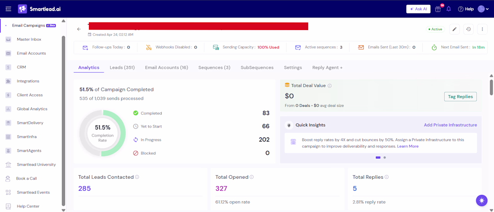
Task: Click the Webhooks Disabled icon
Action: (149, 48)
